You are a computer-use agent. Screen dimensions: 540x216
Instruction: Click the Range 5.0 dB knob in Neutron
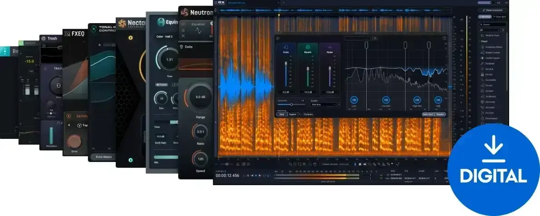click(201, 97)
